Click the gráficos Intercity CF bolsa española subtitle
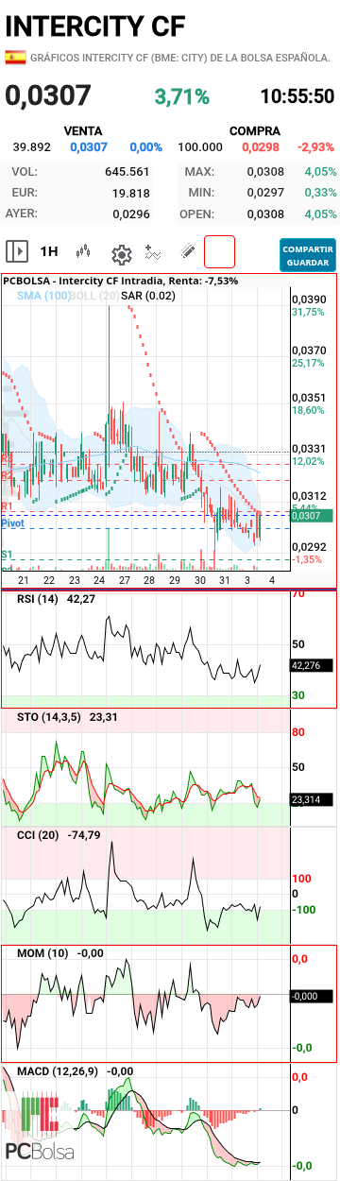The height and width of the screenshot is (1181, 340). click(x=180, y=58)
